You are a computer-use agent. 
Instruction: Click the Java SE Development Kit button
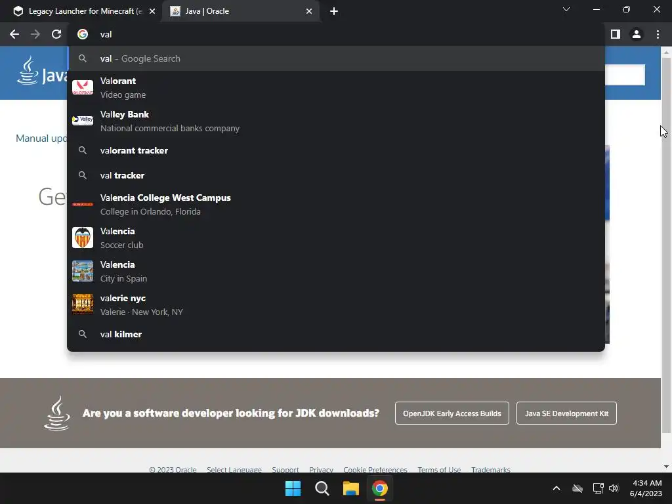click(566, 413)
